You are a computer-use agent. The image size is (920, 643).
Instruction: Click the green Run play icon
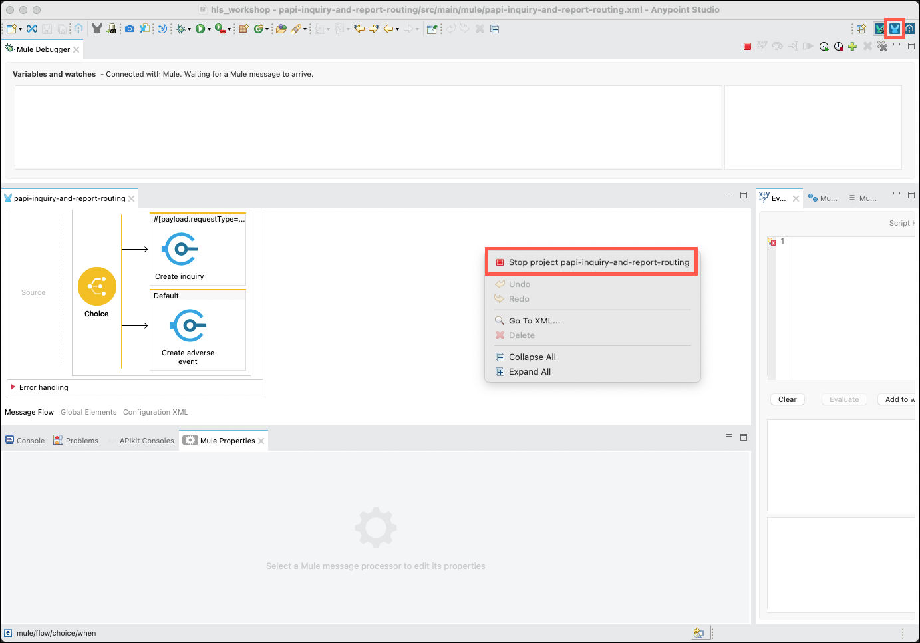[x=200, y=29]
